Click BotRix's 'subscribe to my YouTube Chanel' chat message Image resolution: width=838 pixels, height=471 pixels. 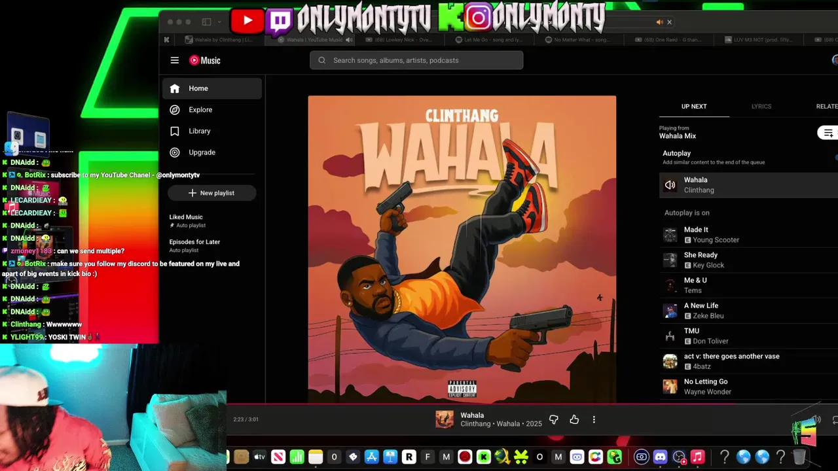point(125,175)
